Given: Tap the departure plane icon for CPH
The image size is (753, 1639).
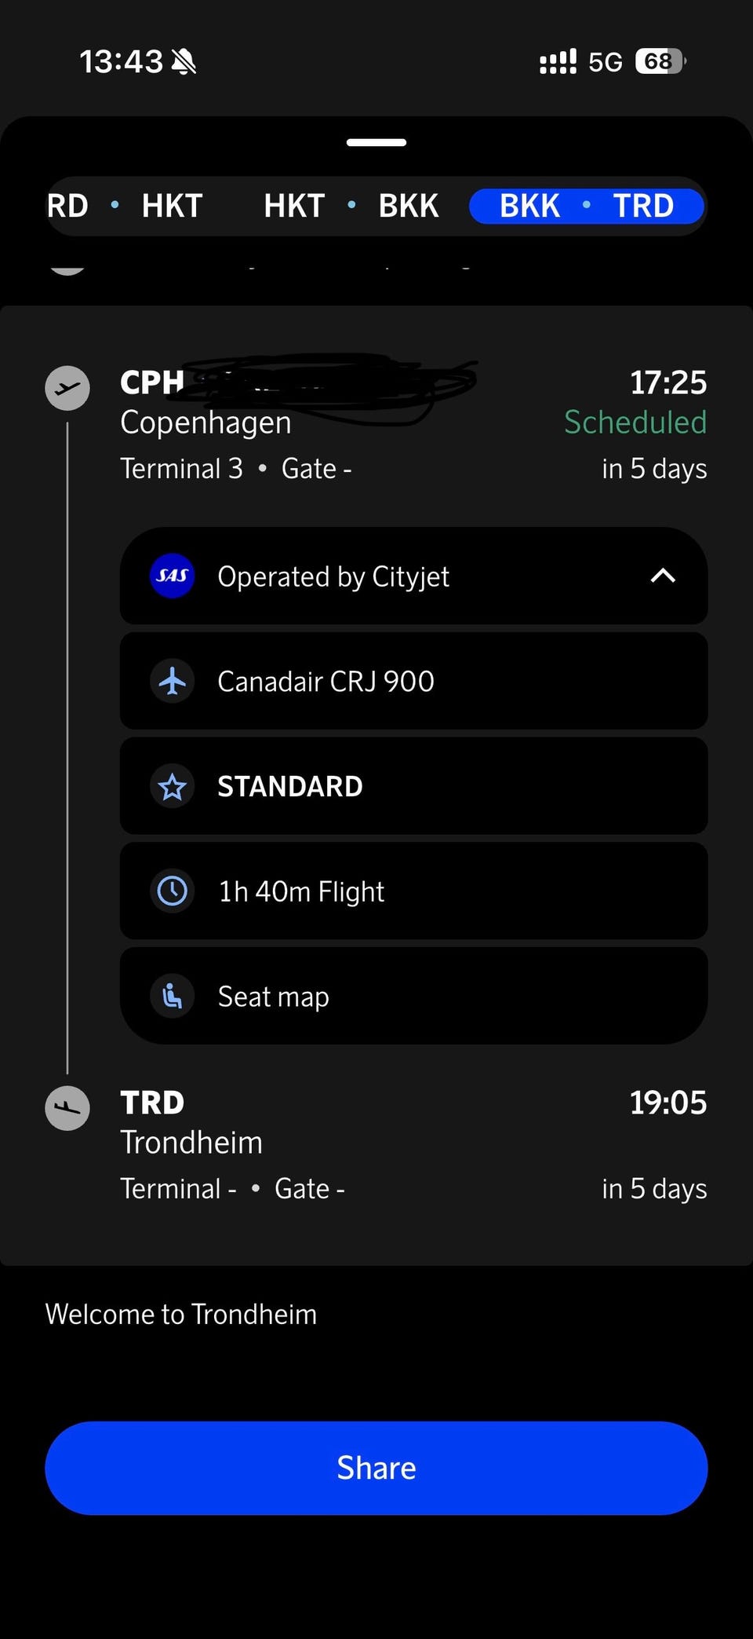Looking at the screenshot, I should click(x=67, y=388).
